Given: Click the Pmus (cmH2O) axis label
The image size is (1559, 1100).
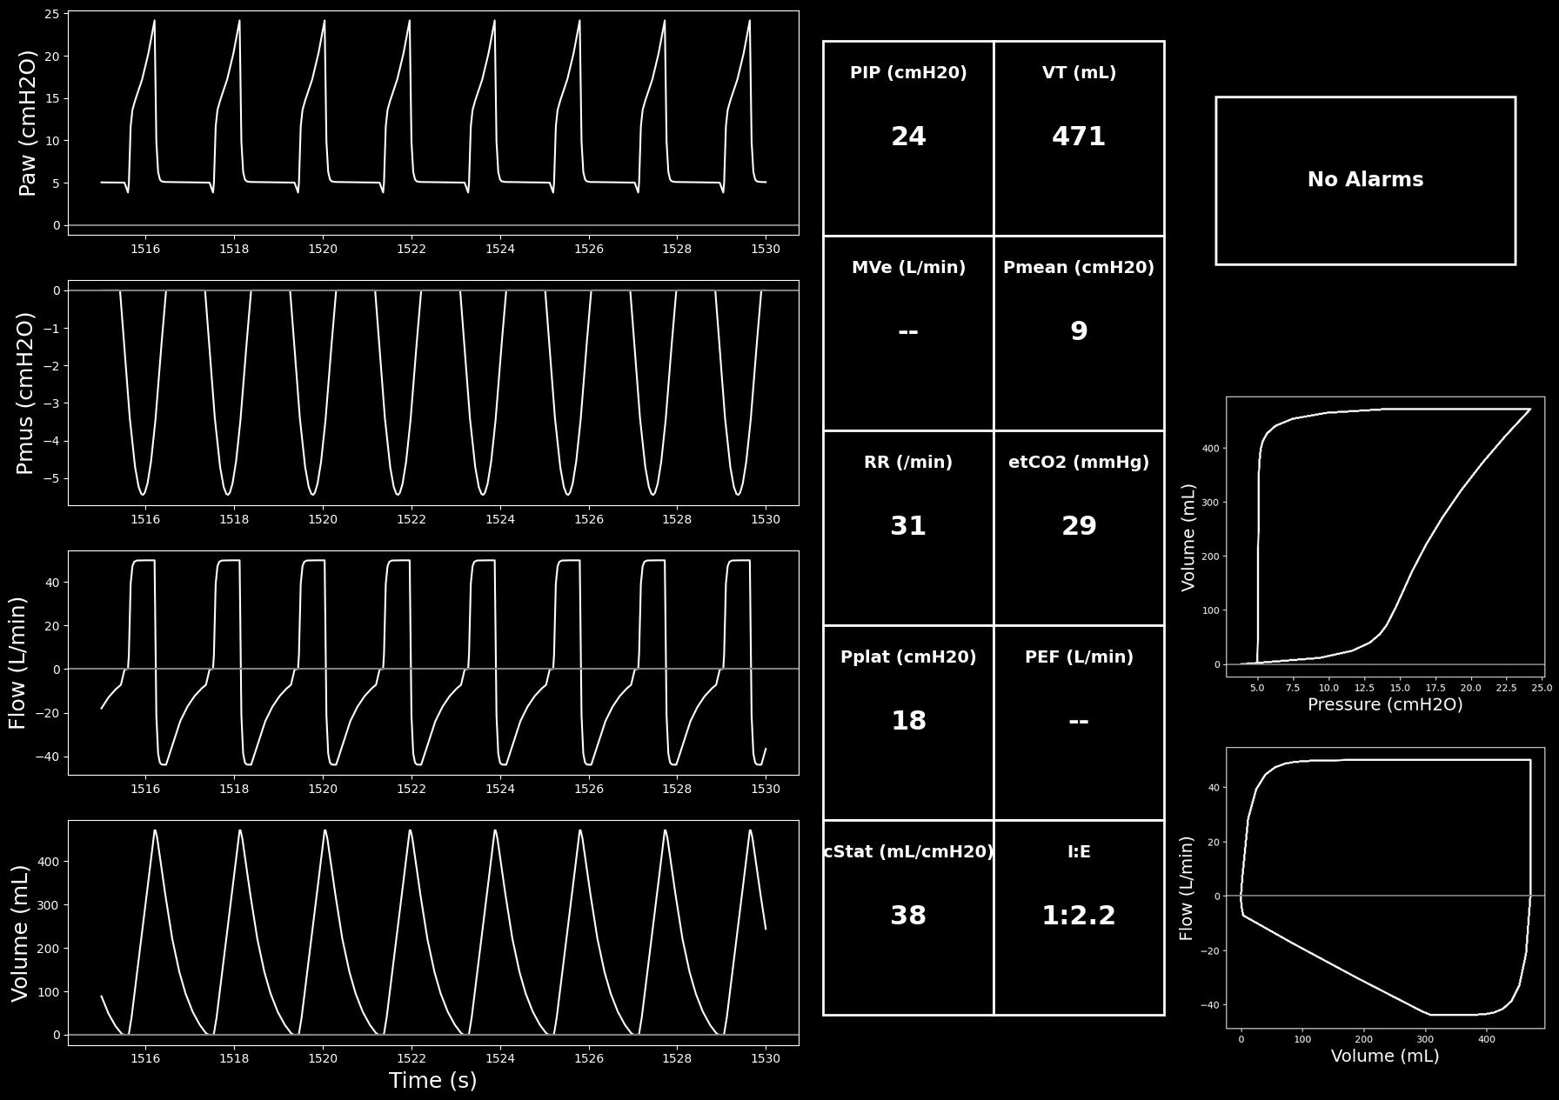Looking at the screenshot, I should point(24,393).
